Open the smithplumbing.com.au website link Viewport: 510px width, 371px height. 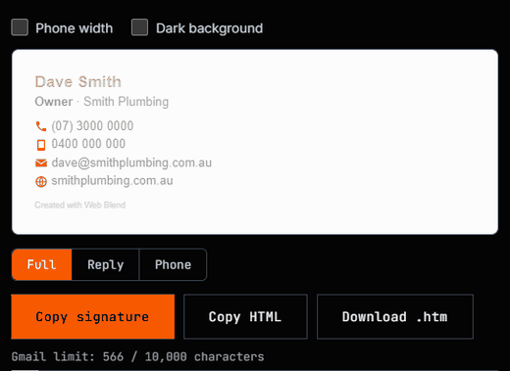tap(112, 181)
